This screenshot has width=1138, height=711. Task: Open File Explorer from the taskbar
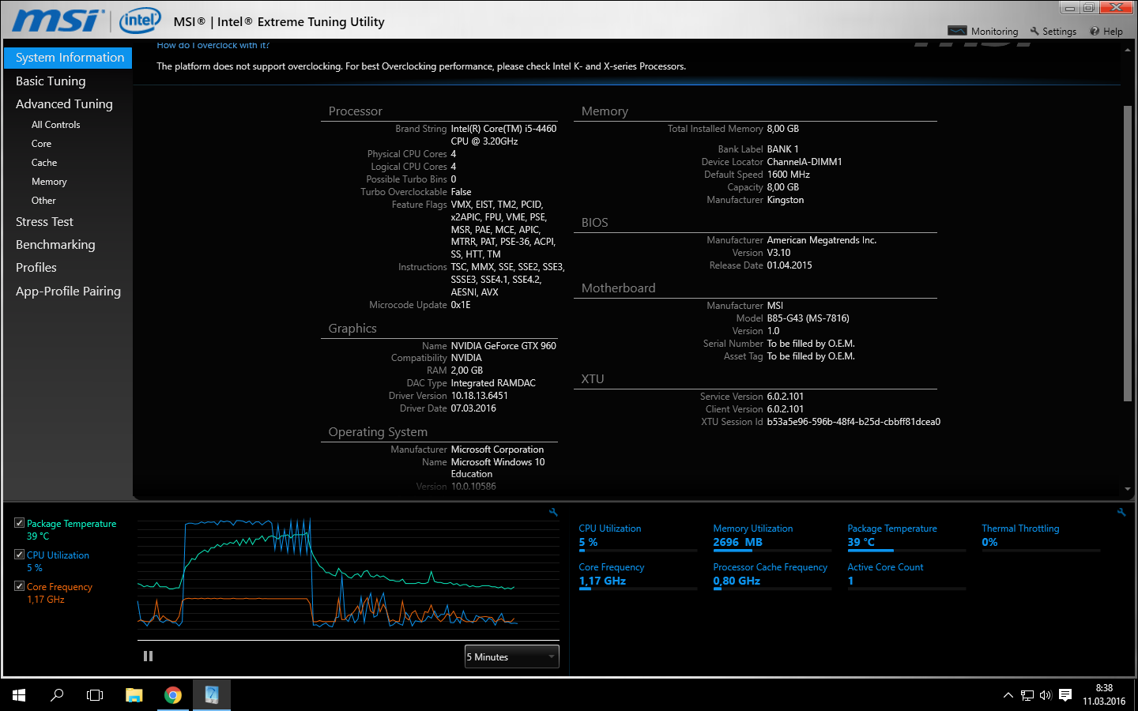click(x=134, y=695)
